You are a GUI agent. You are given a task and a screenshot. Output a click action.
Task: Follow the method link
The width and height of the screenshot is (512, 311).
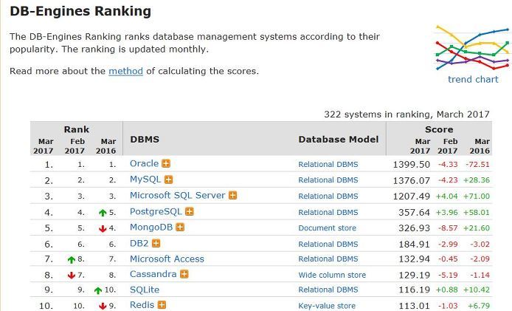[x=125, y=71]
